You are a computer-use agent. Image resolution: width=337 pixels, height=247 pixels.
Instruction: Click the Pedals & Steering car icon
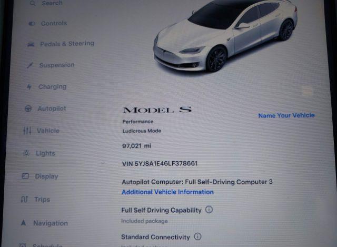click(x=31, y=44)
